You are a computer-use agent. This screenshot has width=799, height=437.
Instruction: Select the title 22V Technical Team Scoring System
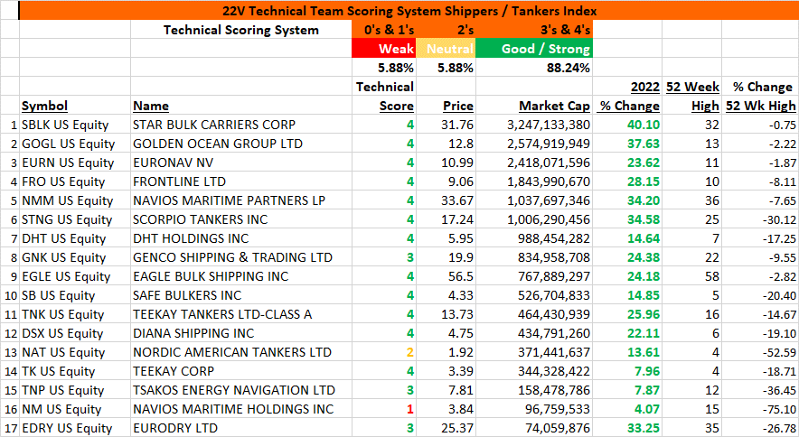point(409,11)
